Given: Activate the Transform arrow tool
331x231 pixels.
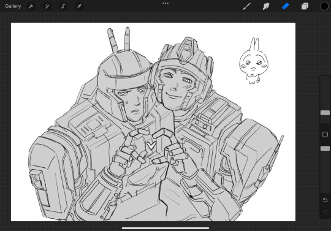Looking at the screenshot, I should pos(79,6).
